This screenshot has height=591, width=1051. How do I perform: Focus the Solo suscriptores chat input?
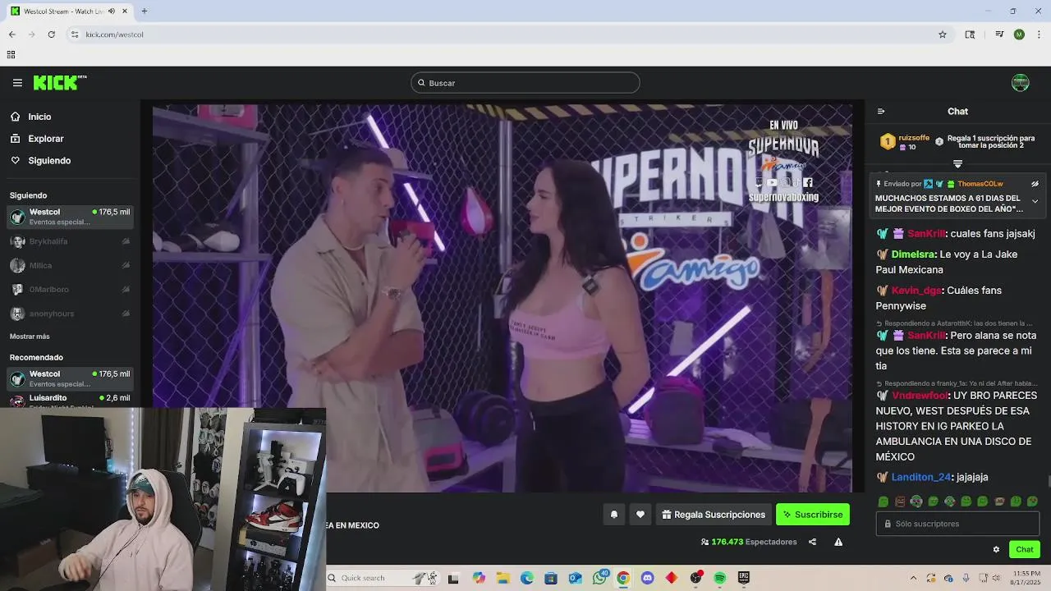point(957,524)
